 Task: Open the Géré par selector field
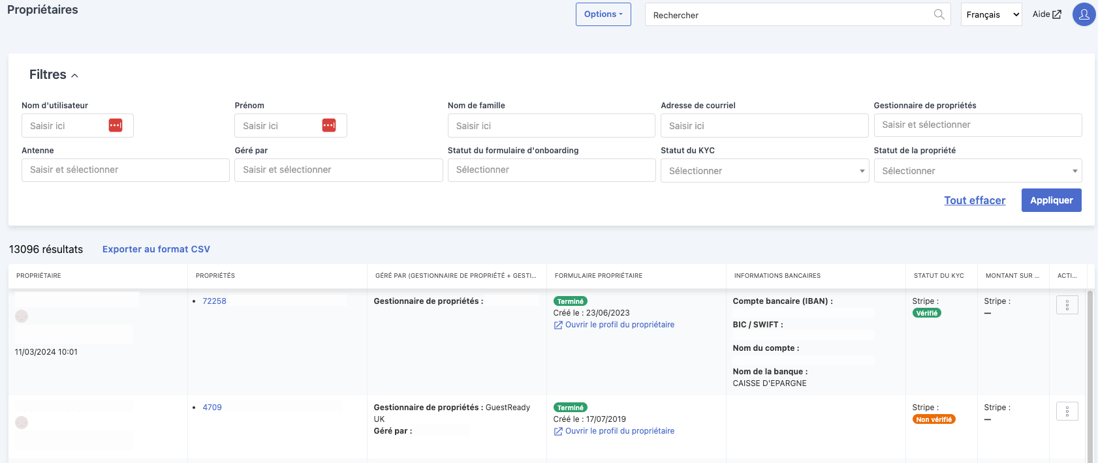339,170
